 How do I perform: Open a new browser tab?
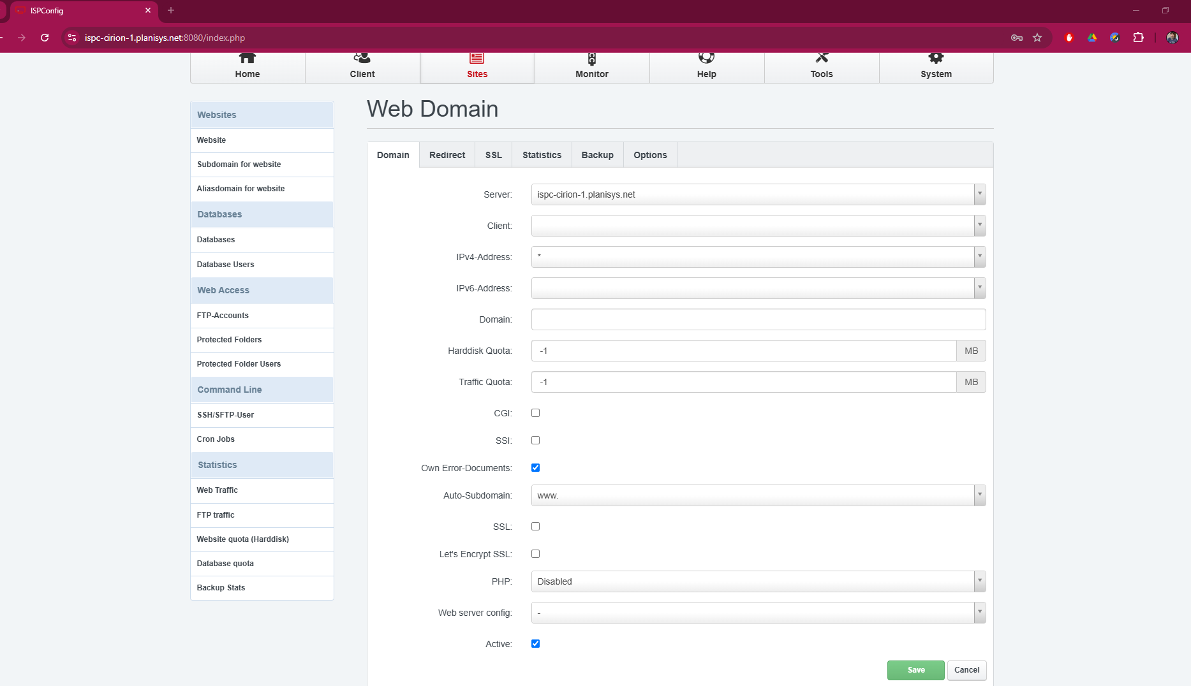point(171,10)
